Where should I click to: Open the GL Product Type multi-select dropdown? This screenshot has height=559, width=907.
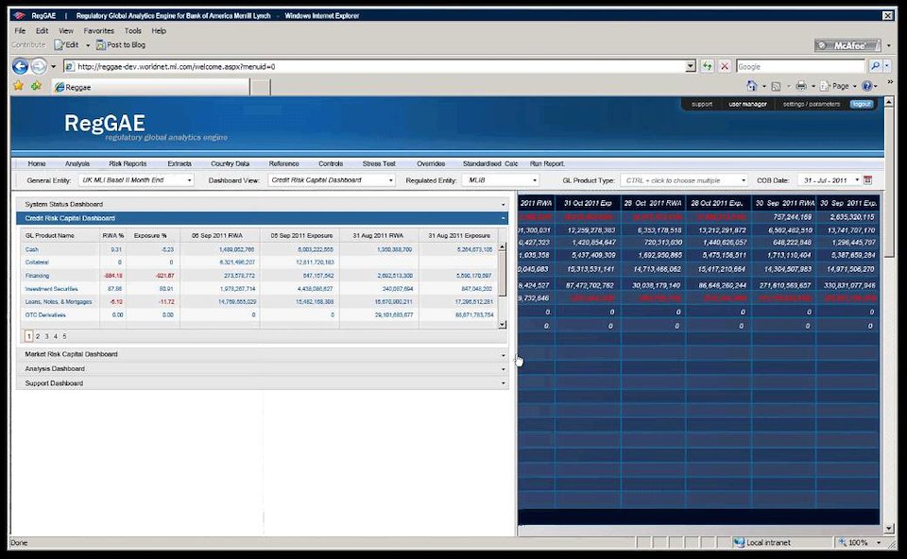(684, 179)
